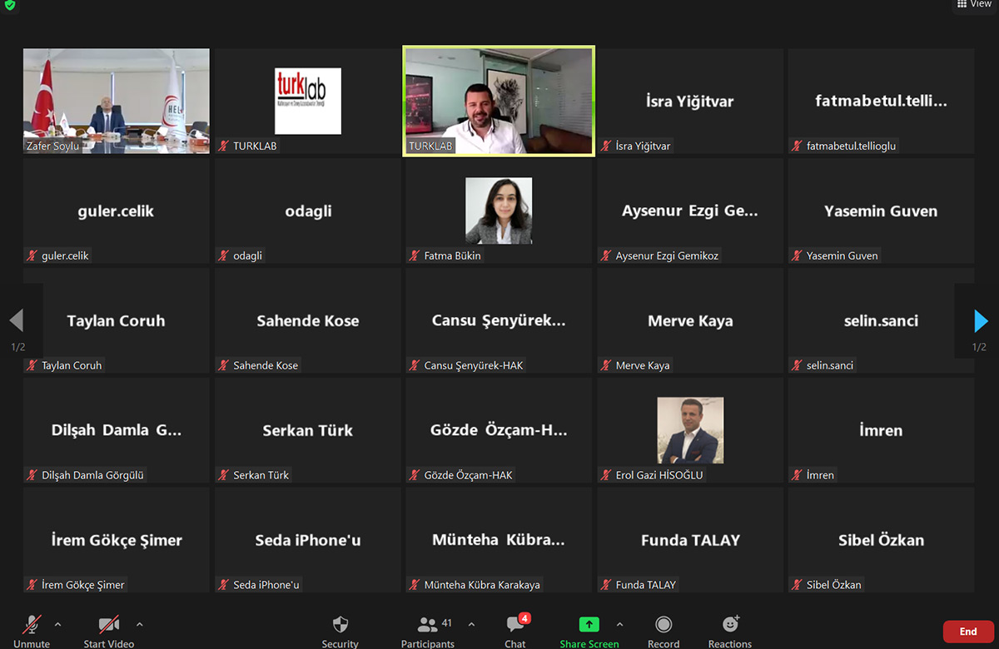The height and width of the screenshot is (649, 999).
Task: Open the View layout menu
Action: click(974, 5)
